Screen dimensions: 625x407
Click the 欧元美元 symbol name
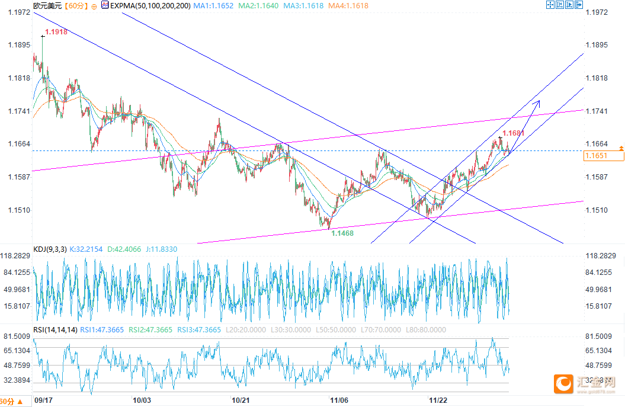click(47, 6)
